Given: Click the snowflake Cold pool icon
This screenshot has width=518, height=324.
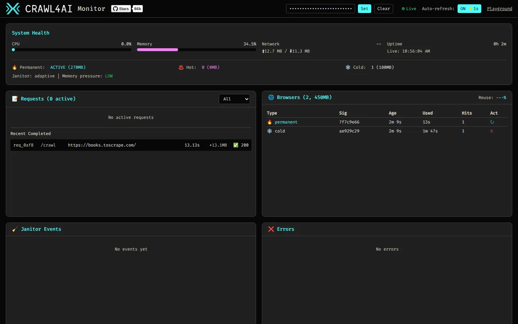Looking at the screenshot, I should pos(348,67).
